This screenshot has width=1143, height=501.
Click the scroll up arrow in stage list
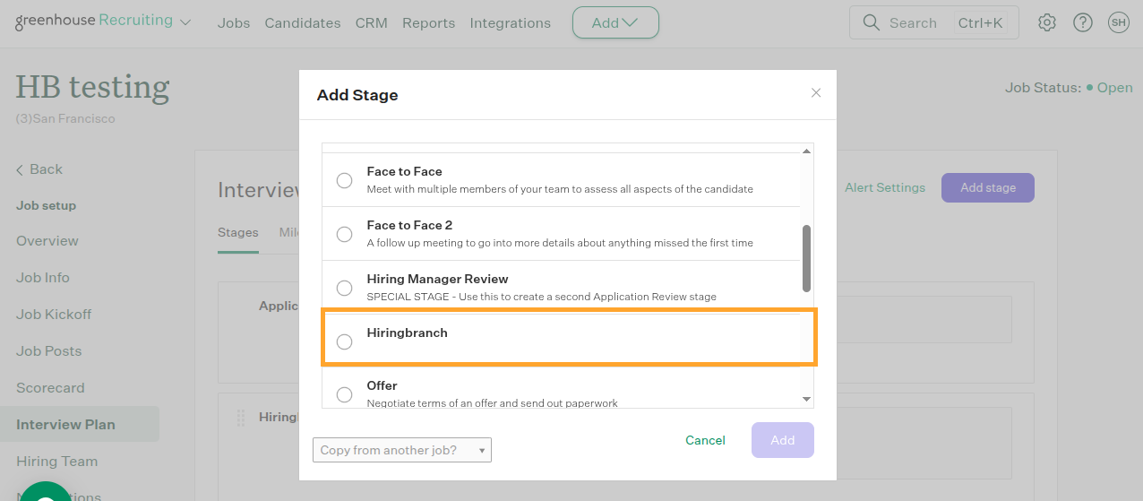click(x=806, y=151)
